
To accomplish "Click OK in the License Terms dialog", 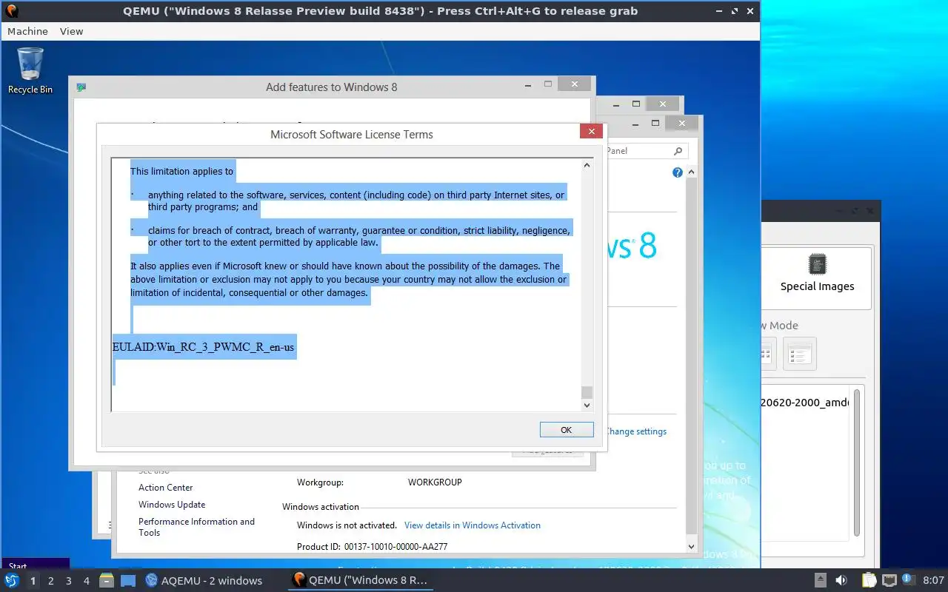I will point(567,430).
